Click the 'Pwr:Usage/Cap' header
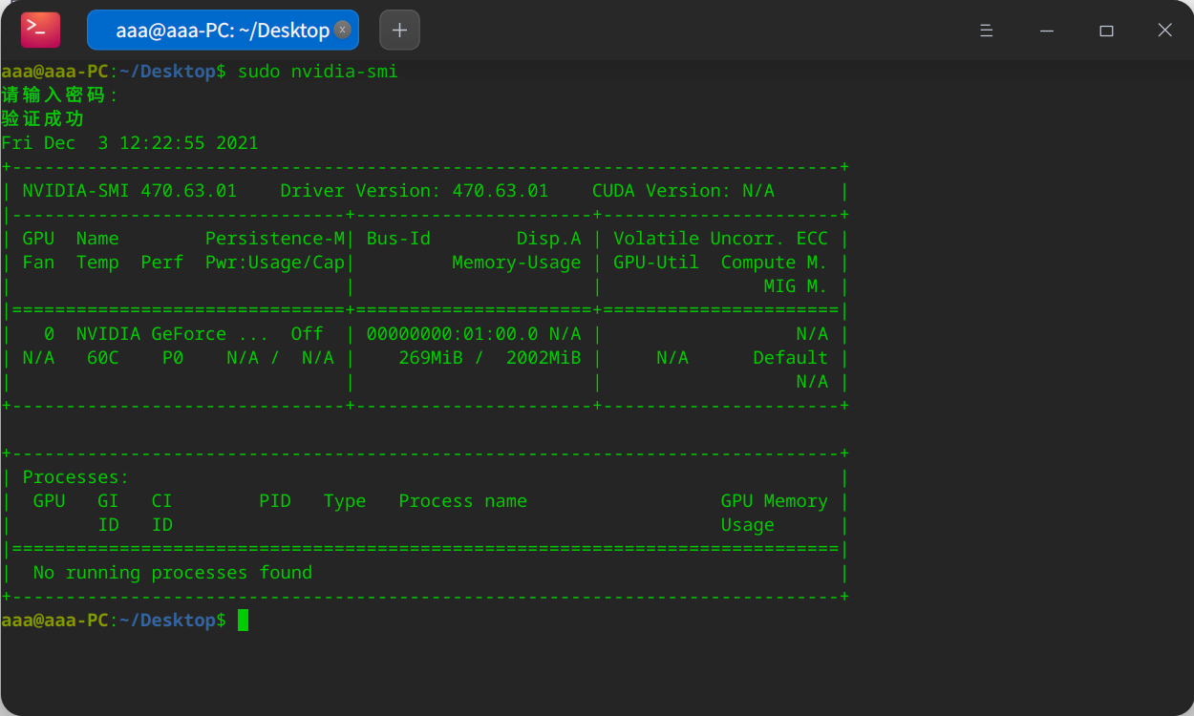1194x716 pixels. point(275,263)
